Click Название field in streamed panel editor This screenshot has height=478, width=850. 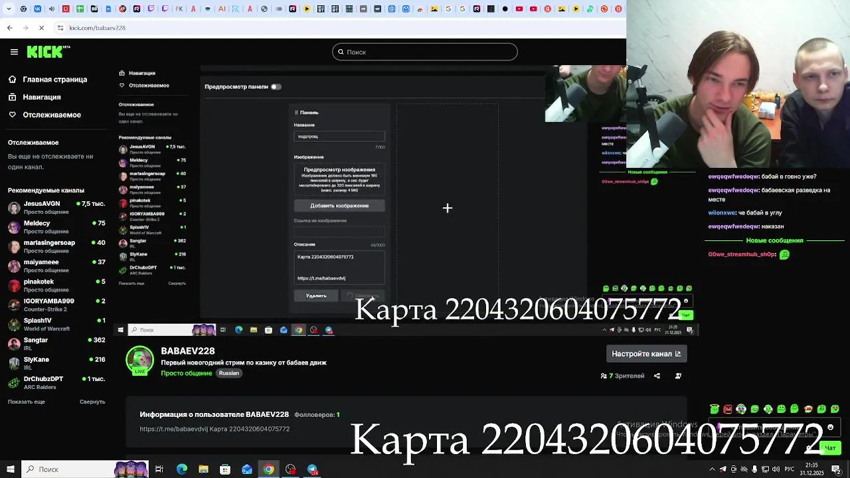click(x=339, y=136)
